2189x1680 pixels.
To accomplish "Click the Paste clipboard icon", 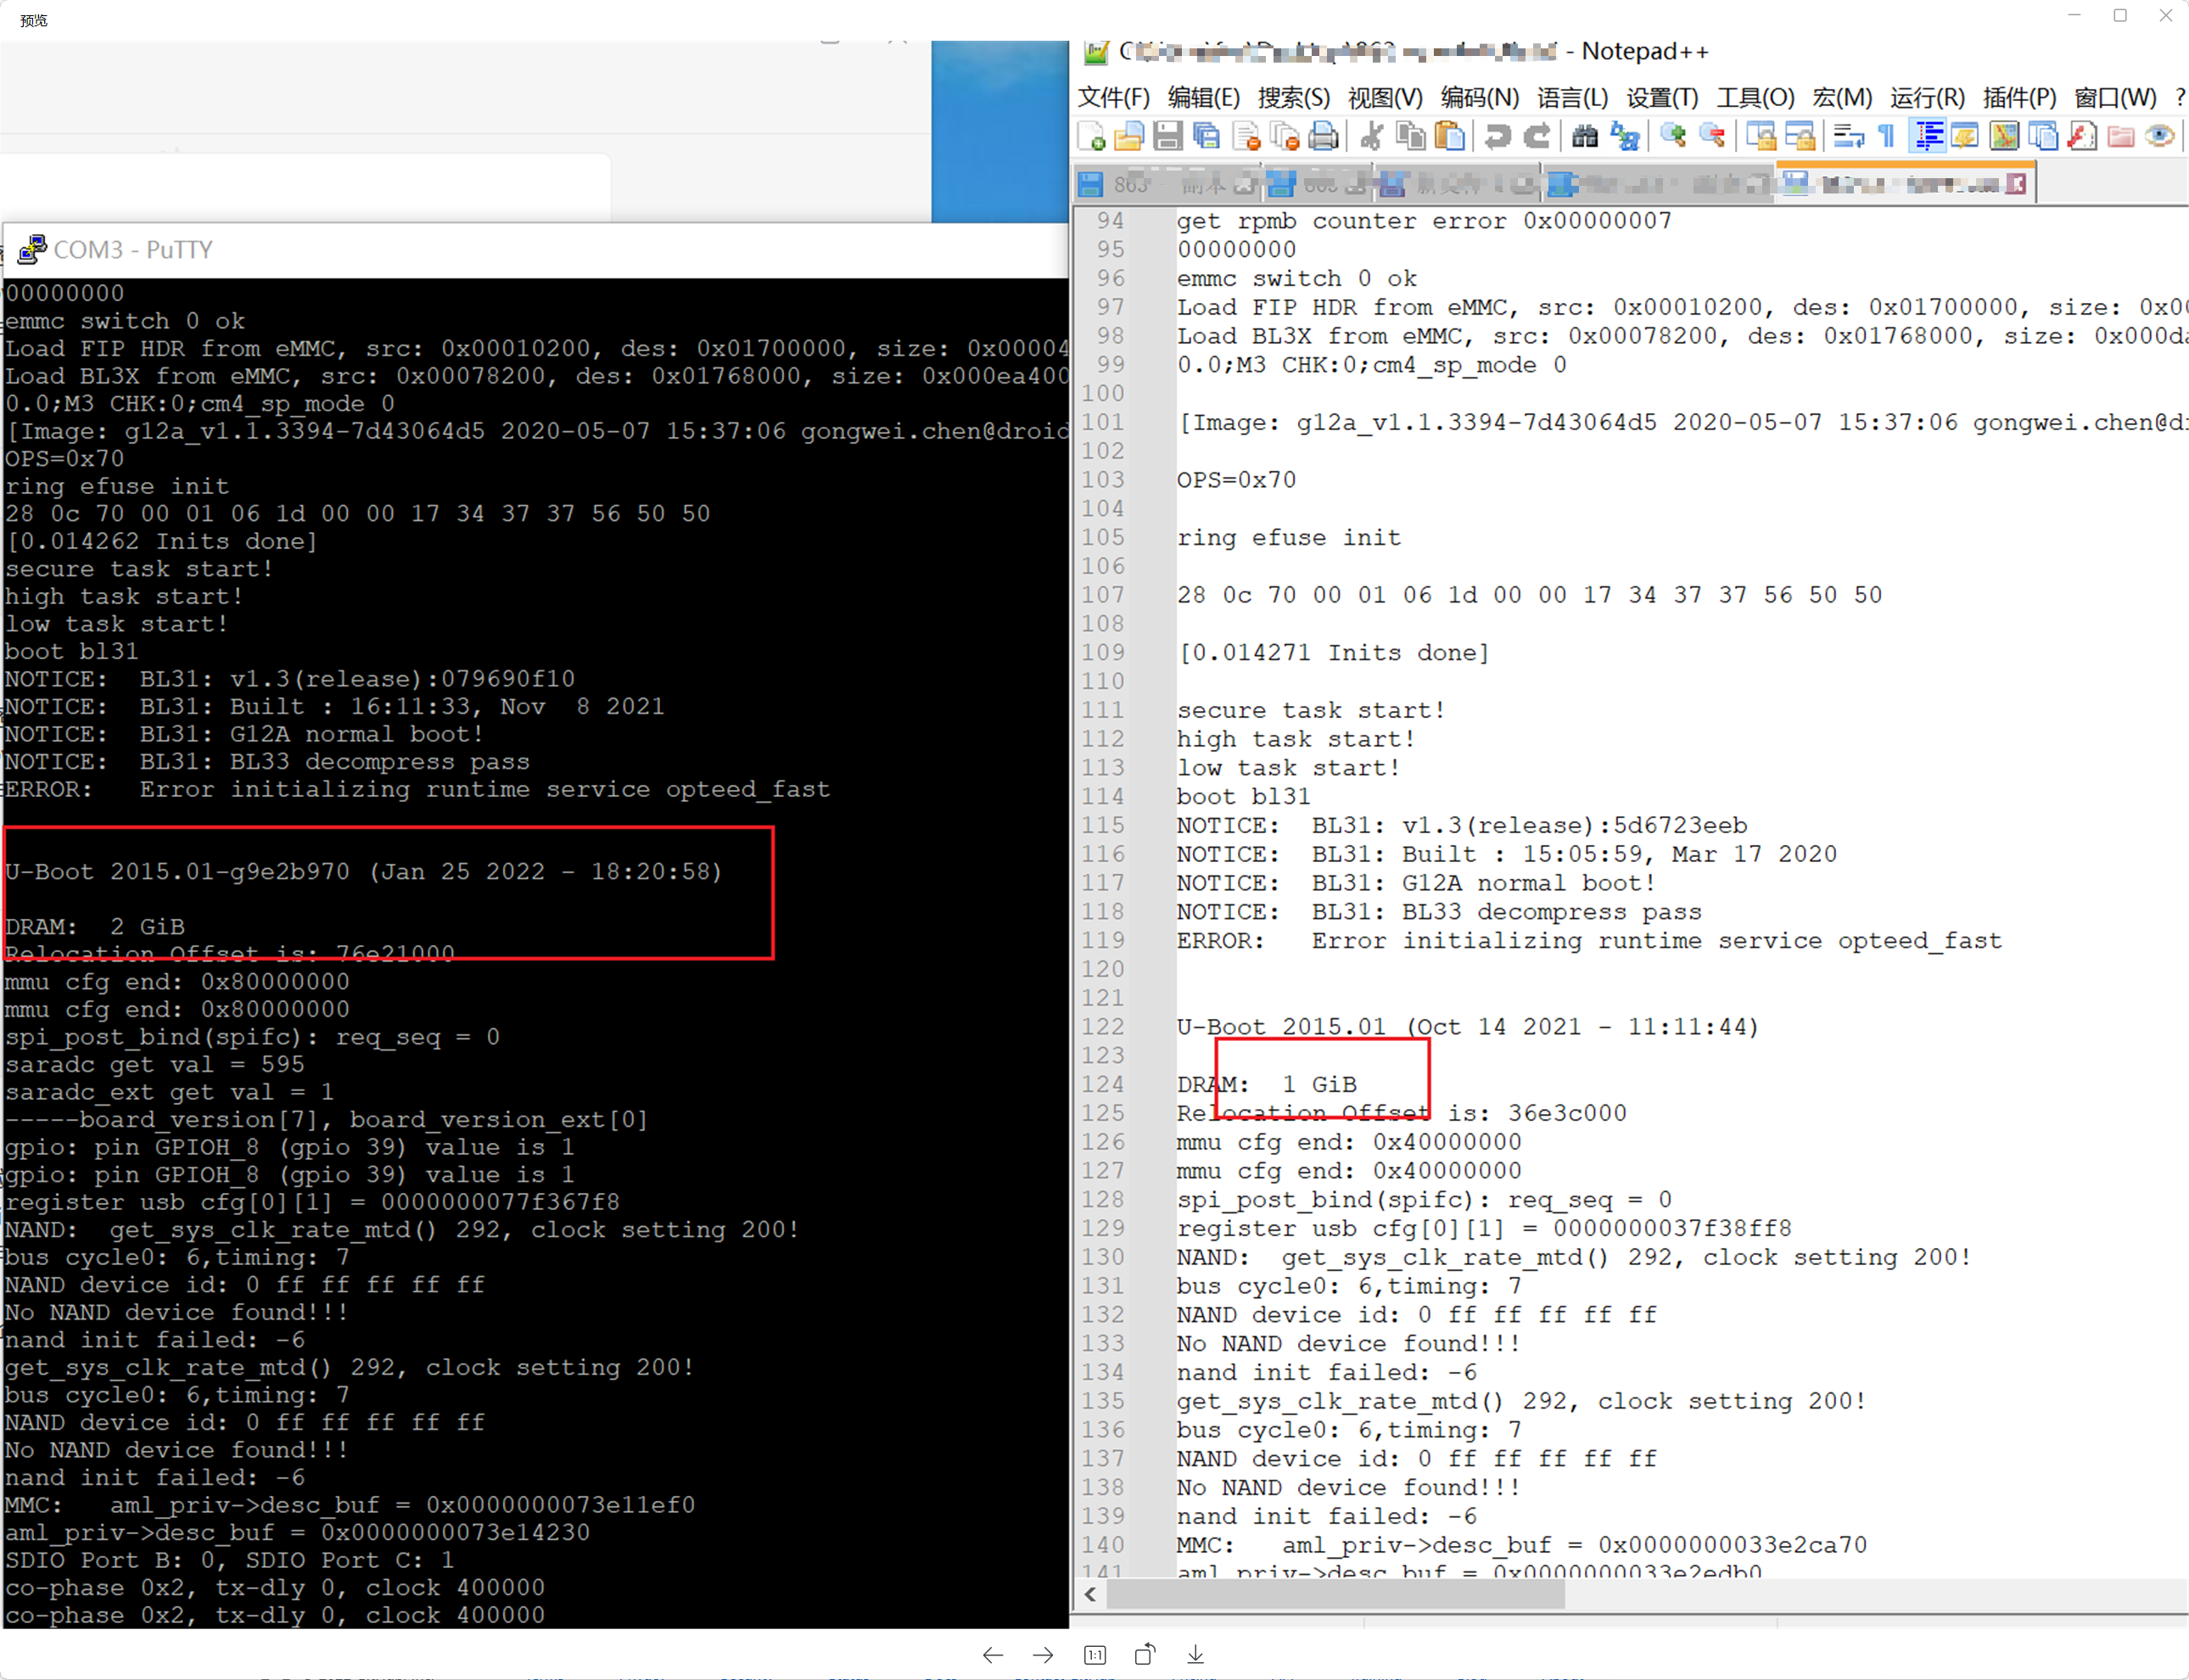I will (1449, 136).
